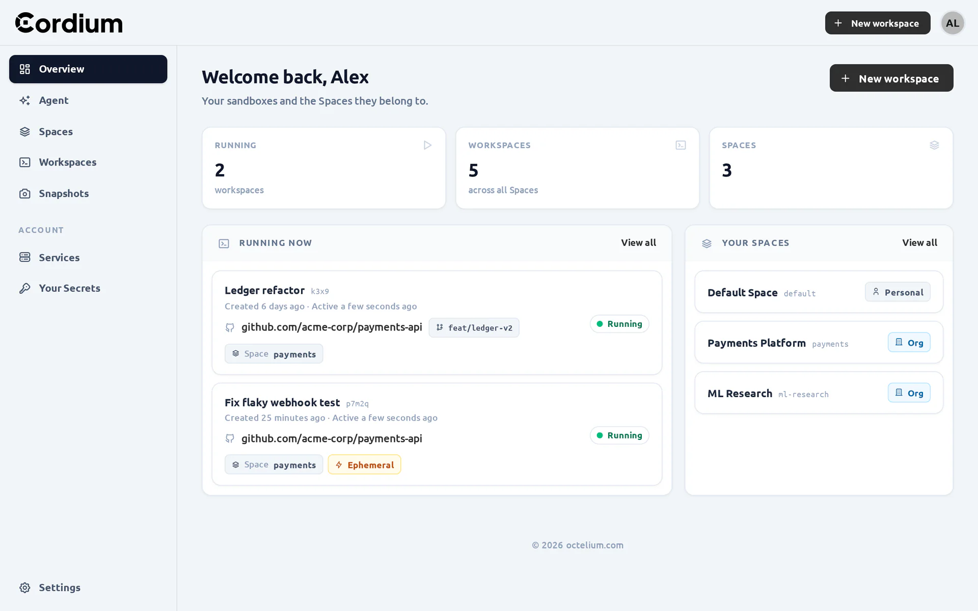Click the Overview grid icon in sidebar
Image resolution: width=978 pixels, height=611 pixels.
point(25,69)
